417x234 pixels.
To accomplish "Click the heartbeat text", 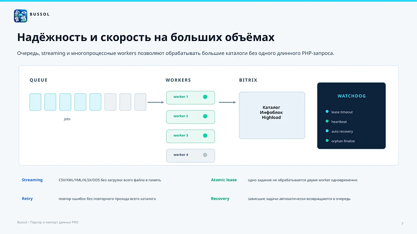I will (x=339, y=122).
